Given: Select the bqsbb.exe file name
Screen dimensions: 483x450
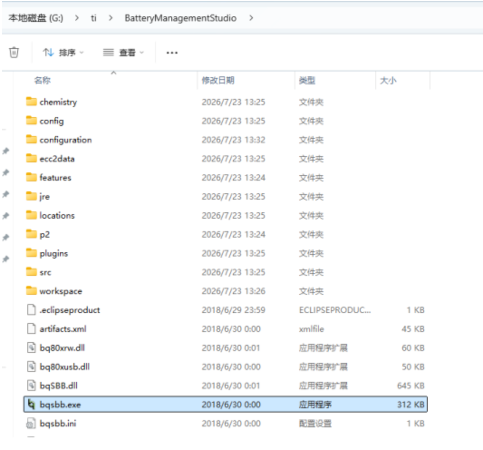Looking at the screenshot, I should pyautogui.click(x=60, y=405).
